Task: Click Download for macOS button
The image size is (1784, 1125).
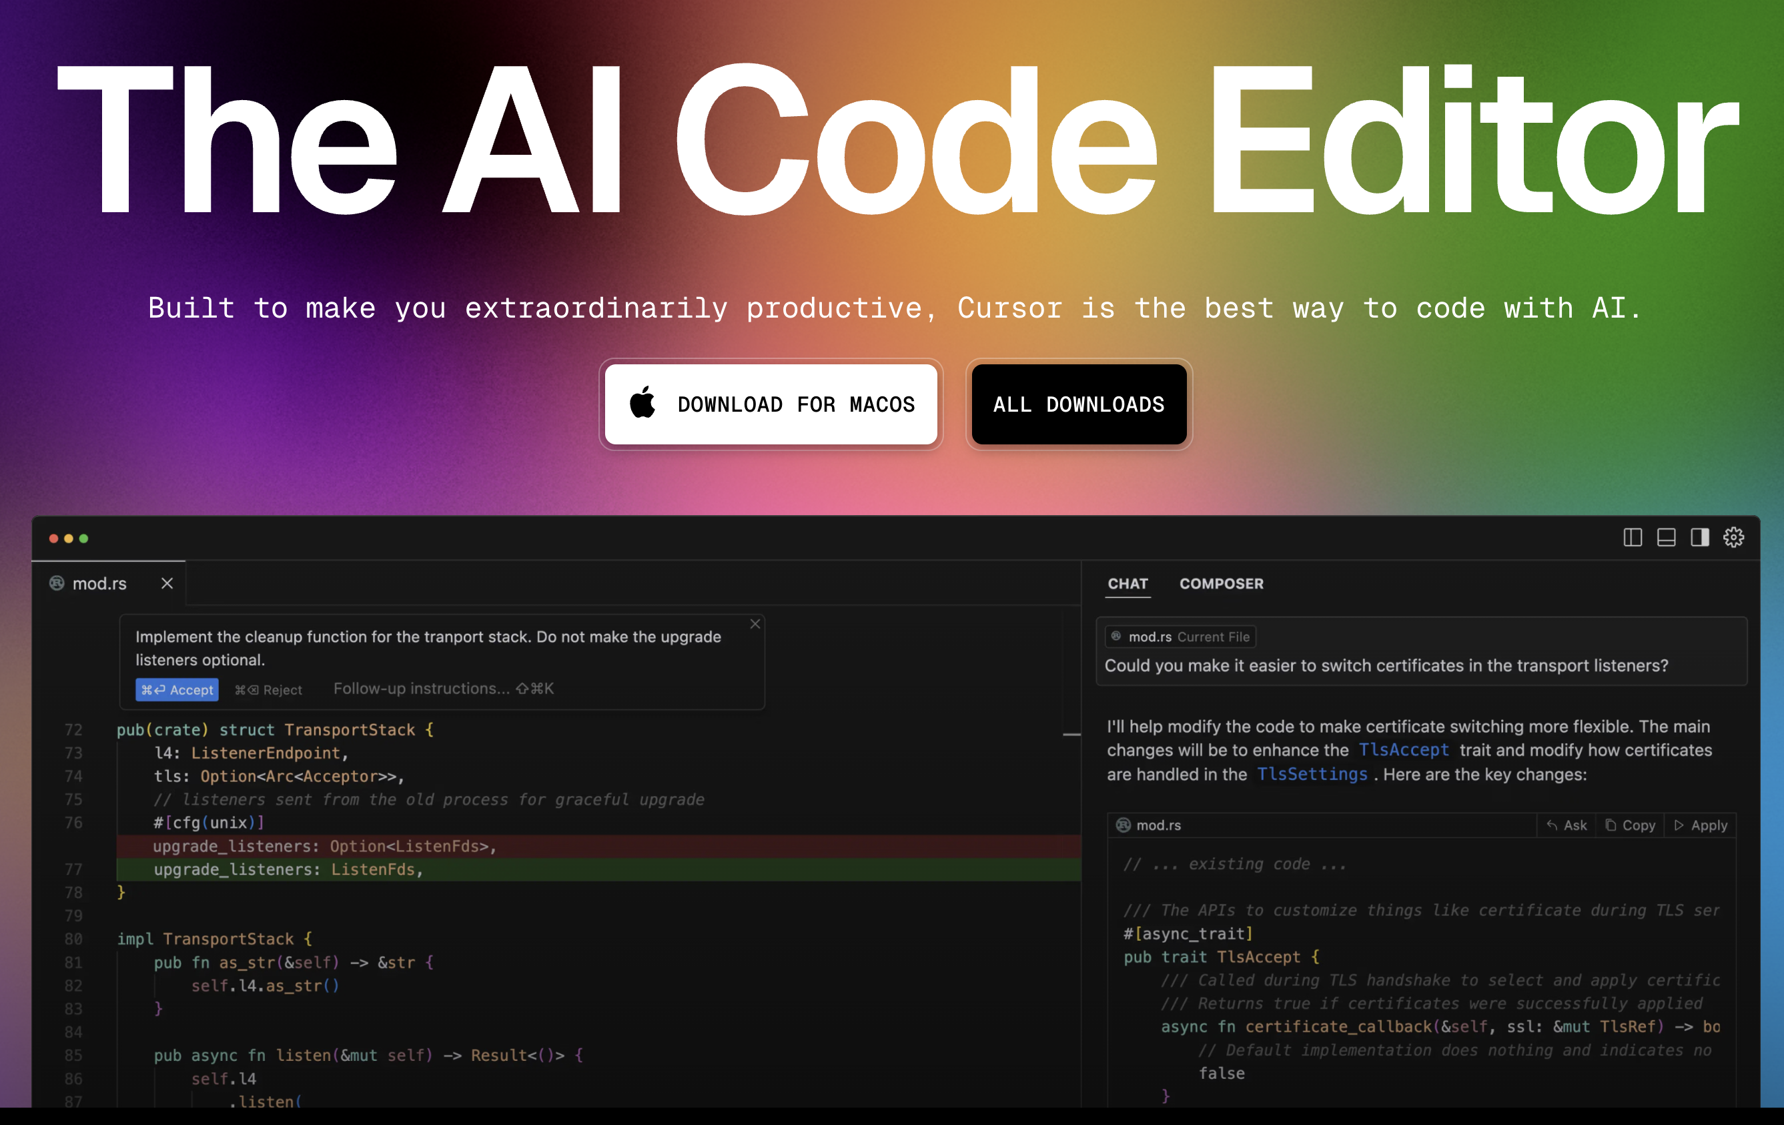Action: pyautogui.click(x=771, y=404)
